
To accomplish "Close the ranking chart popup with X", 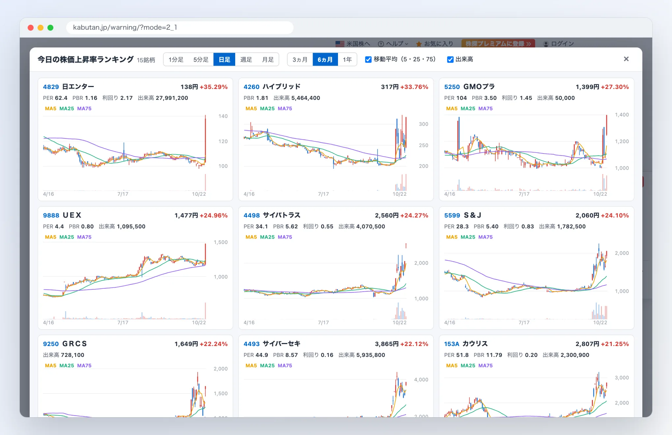I will tap(626, 59).
